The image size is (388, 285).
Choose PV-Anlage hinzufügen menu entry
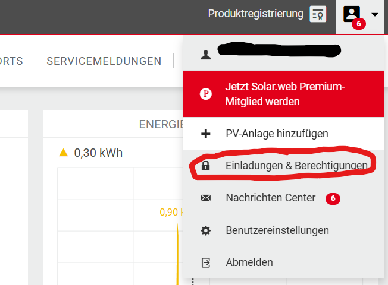point(277,134)
